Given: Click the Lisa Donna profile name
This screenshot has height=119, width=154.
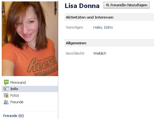Looking at the screenshot, I should [82, 6].
